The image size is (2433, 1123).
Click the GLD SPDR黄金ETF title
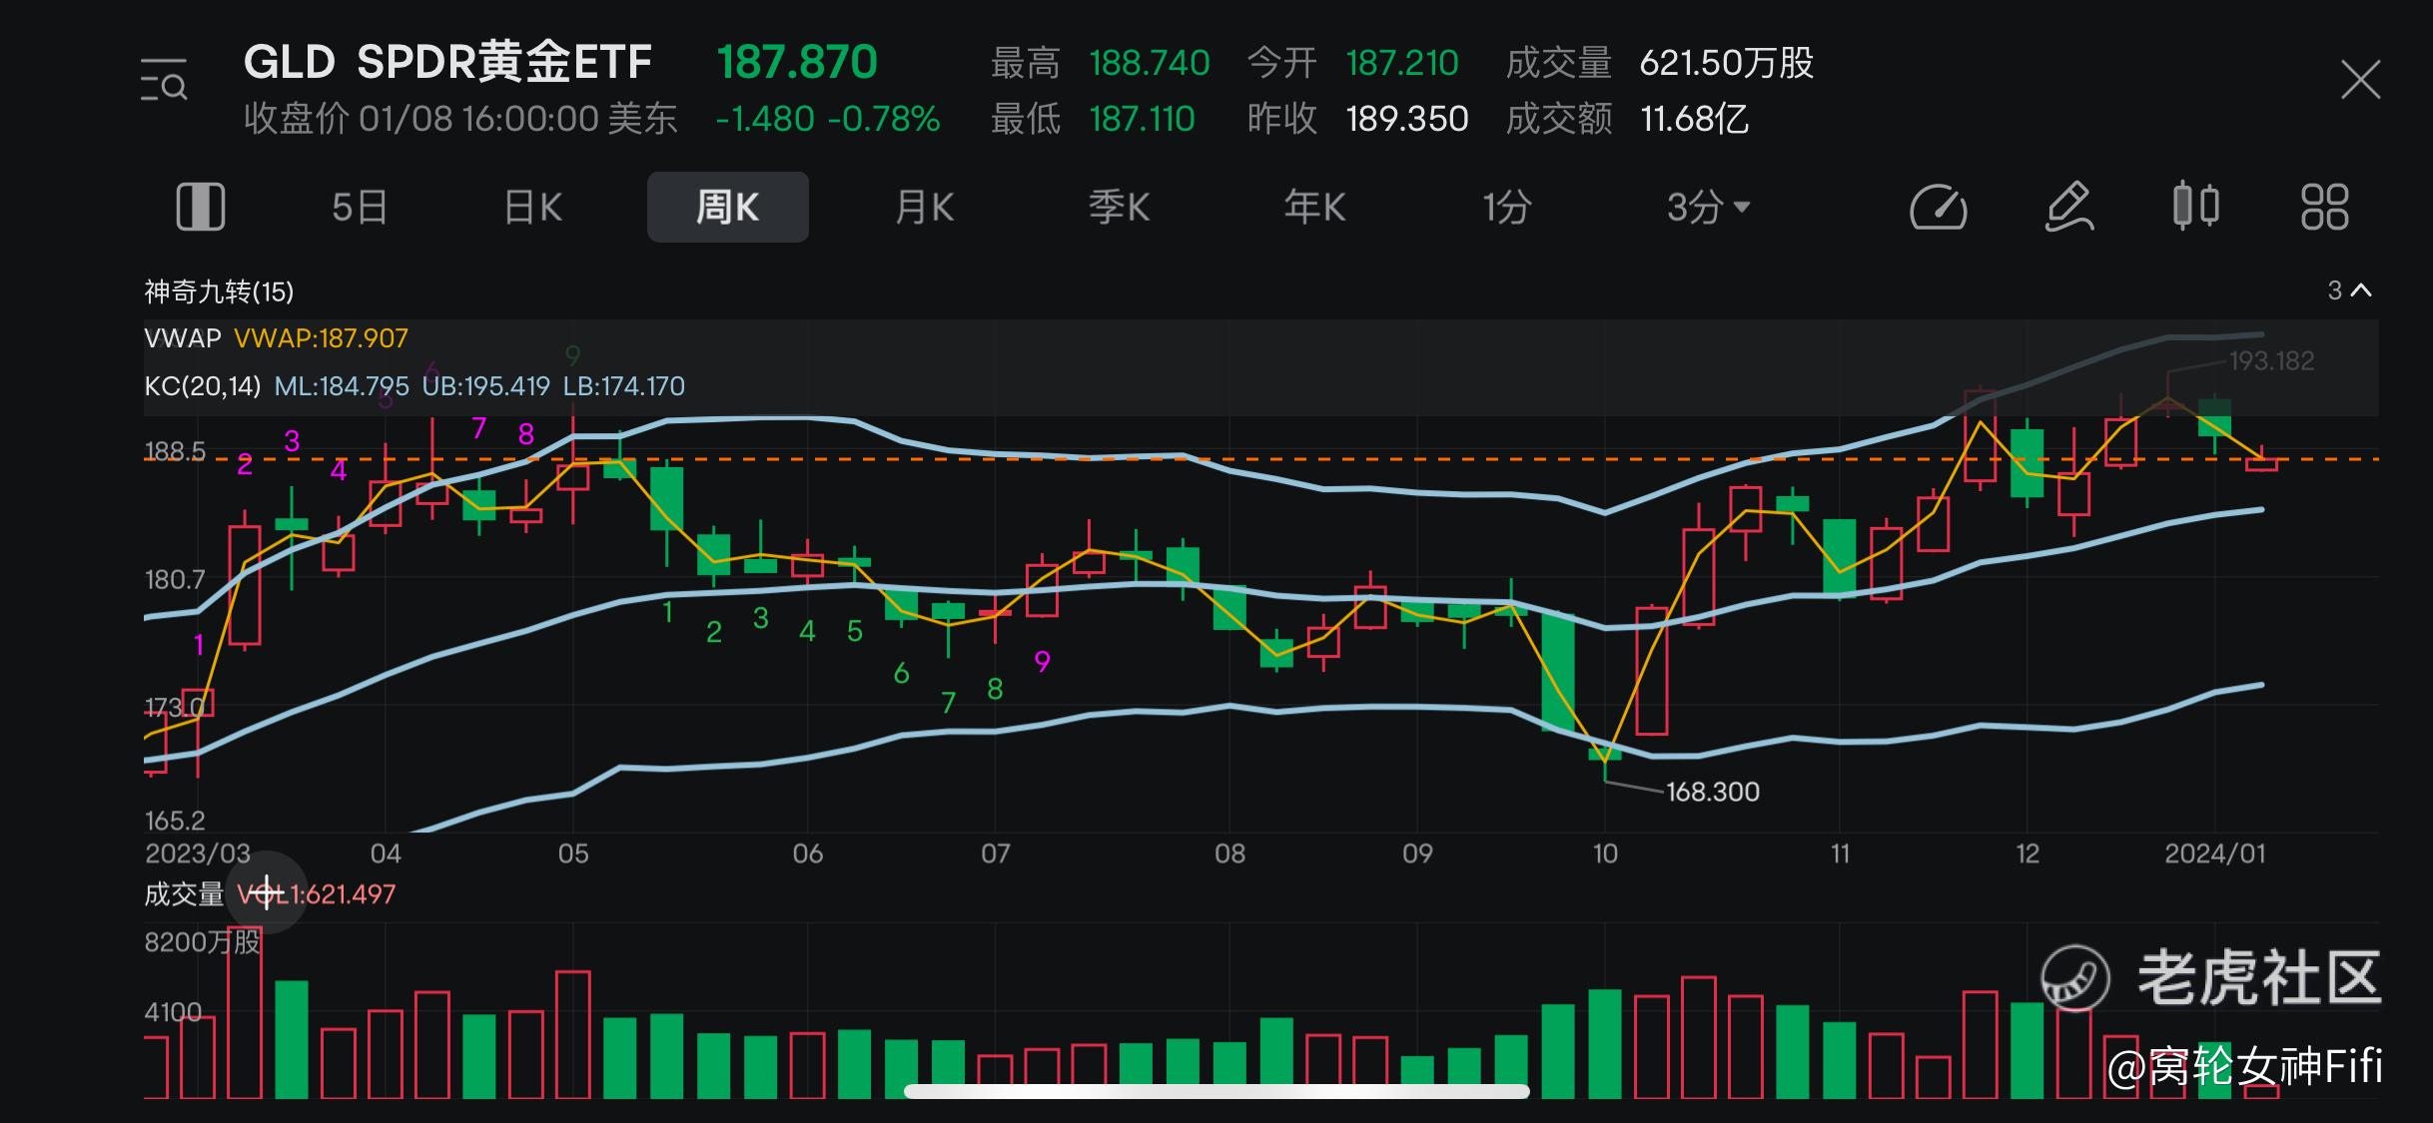[447, 62]
